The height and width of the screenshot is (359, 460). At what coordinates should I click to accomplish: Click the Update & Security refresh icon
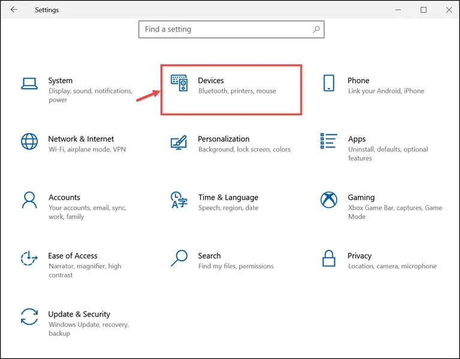[x=29, y=316]
